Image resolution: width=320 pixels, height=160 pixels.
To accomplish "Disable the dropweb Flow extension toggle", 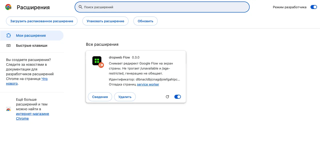I will pyautogui.click(x=177, y=97).
